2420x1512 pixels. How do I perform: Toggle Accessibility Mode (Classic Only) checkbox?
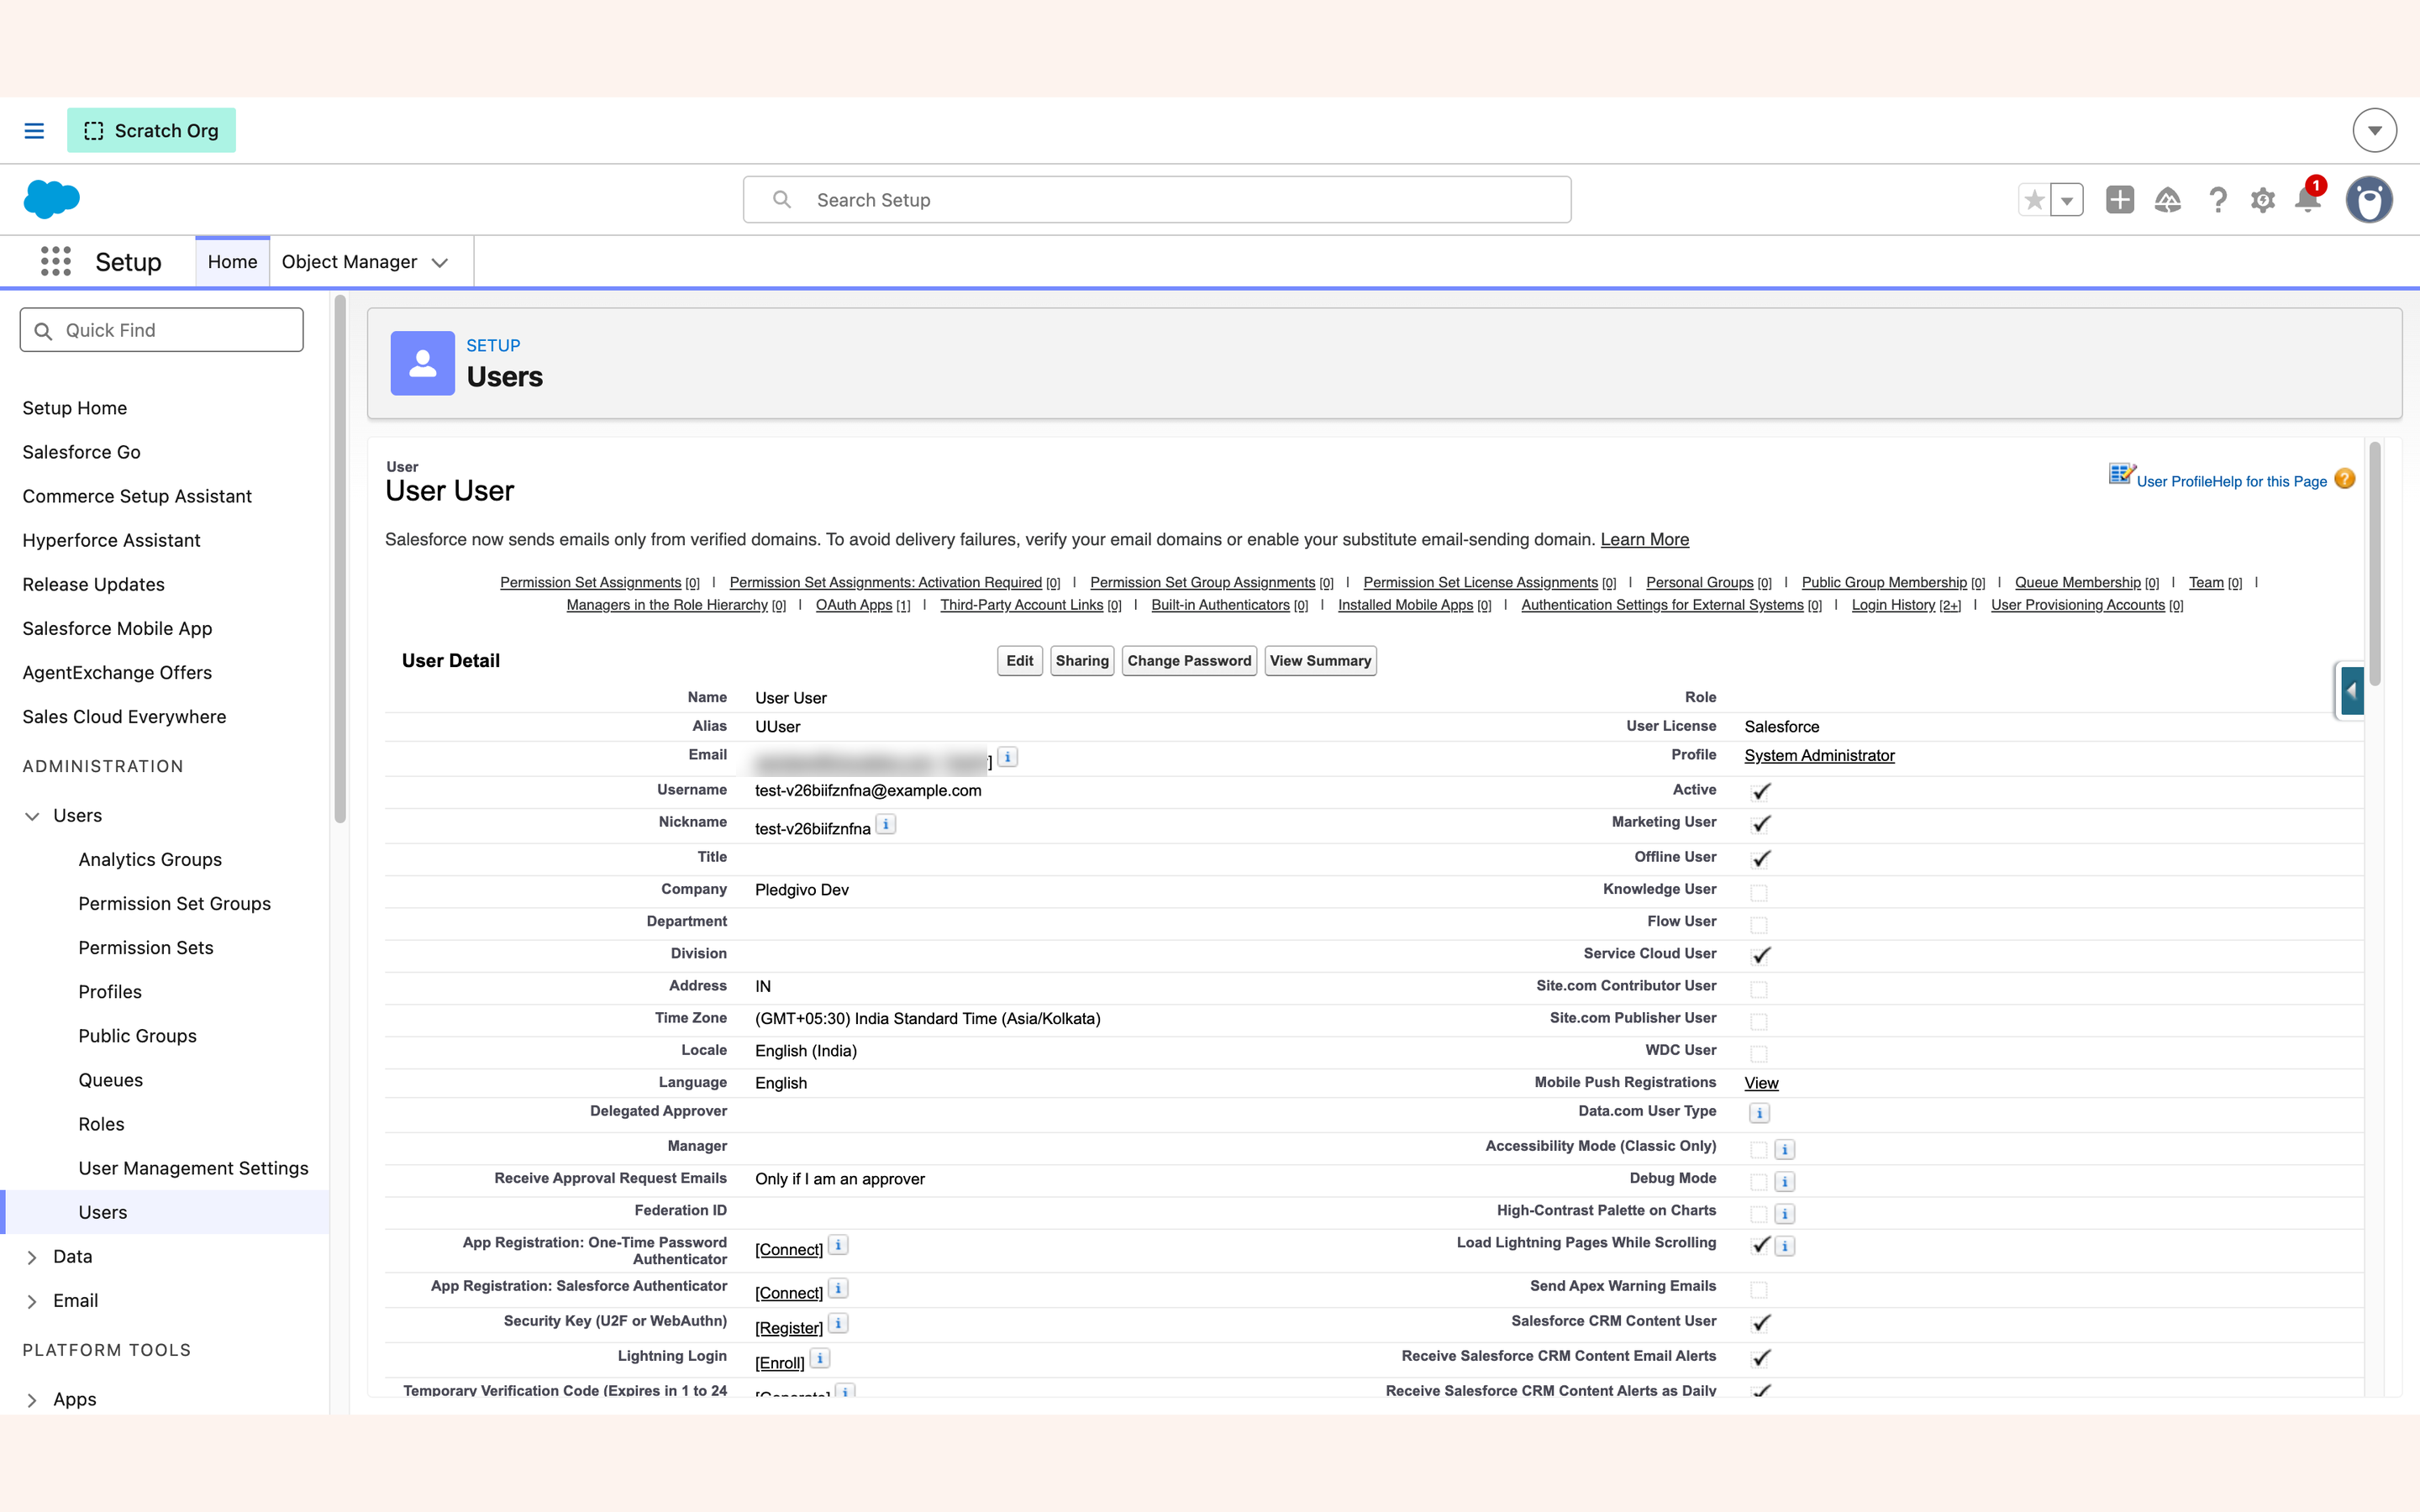(x=1759, y=1150)
